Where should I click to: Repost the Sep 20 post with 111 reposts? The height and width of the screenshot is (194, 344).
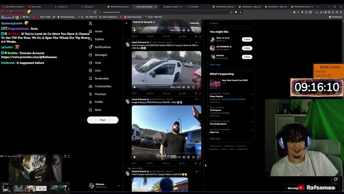tap(150, 163)
